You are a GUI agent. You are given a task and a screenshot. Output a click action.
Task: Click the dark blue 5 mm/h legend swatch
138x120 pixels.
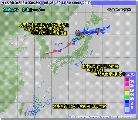point(127,101)
